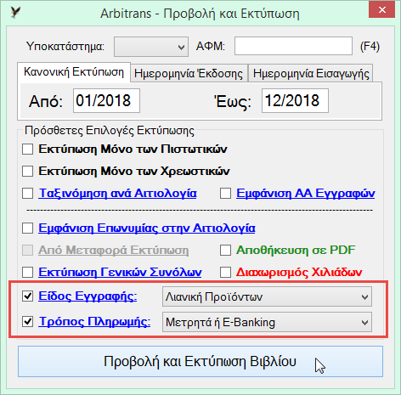Enable Εκτύπωση Μόνο των Πιστωτικών checkbox
Image resolution: width=401 pixels, height=395 pixels.
click(28, 150)
